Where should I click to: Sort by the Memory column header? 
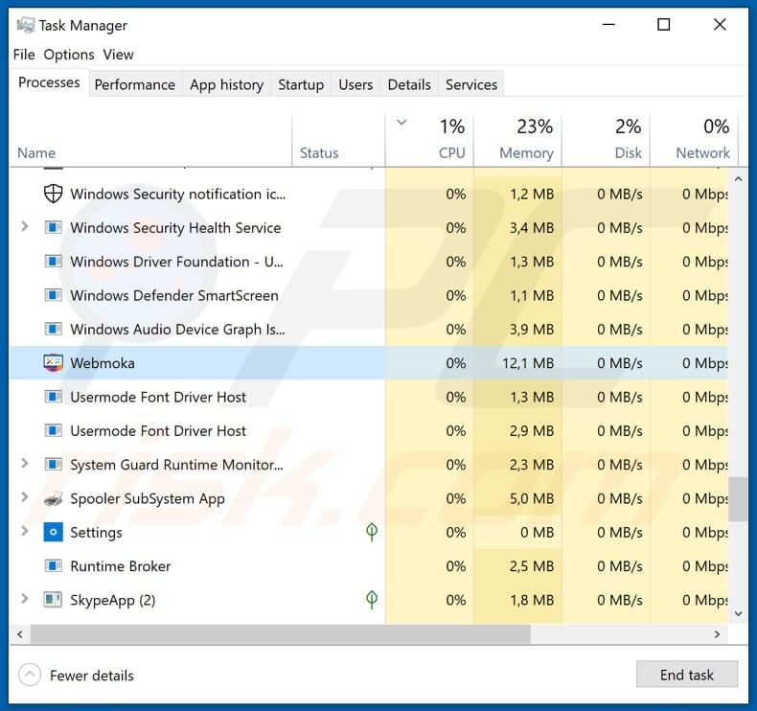(517, 141)
